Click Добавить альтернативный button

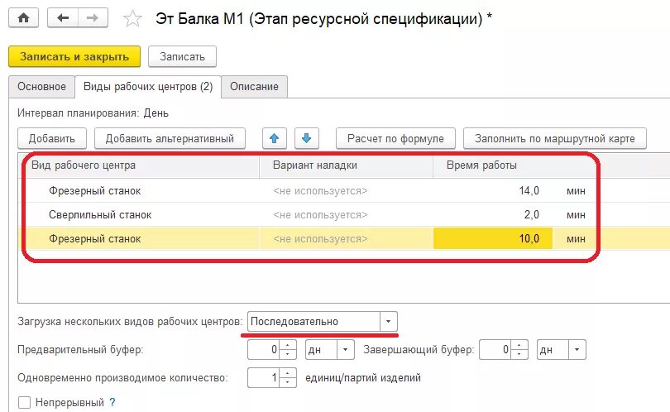coord(170,138)
